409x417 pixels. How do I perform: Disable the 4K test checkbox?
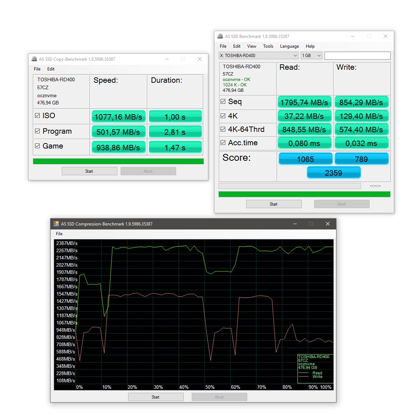click(223, 116)
